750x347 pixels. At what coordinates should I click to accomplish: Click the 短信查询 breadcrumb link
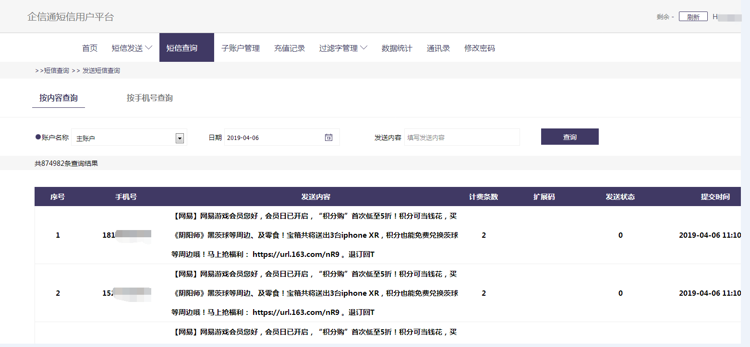point(56,70)
